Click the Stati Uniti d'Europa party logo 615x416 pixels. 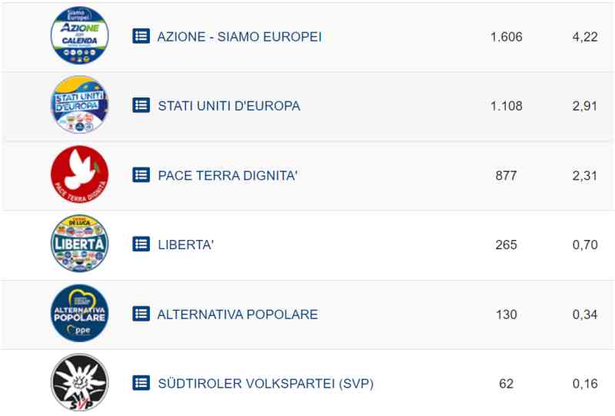point(79,105)
